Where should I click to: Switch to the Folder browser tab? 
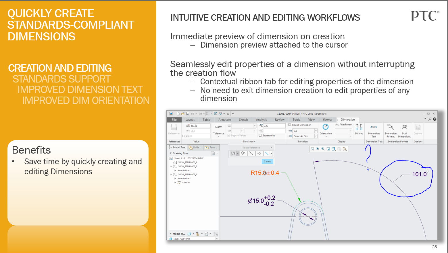pyautogui.click(x=195, y=147)
